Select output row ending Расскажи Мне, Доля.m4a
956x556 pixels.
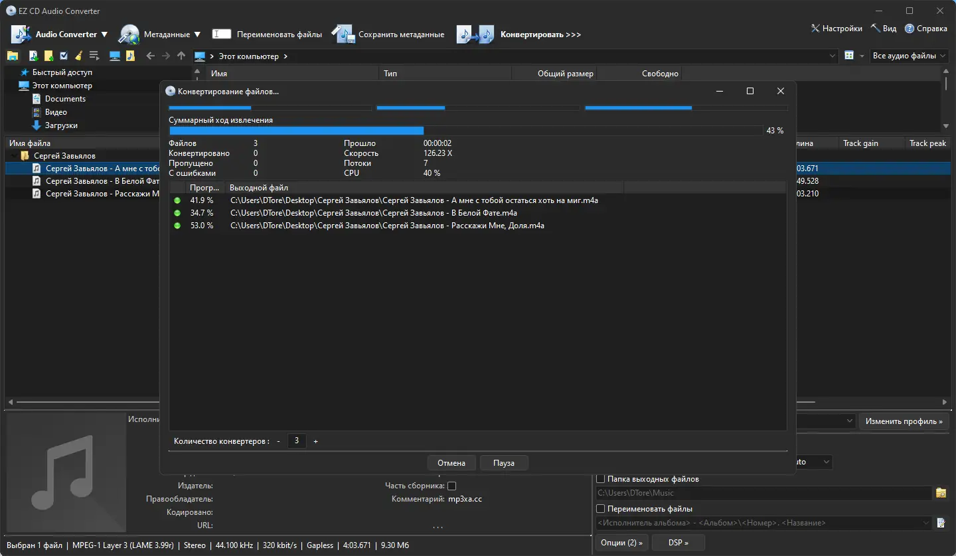tap(478, 226)
